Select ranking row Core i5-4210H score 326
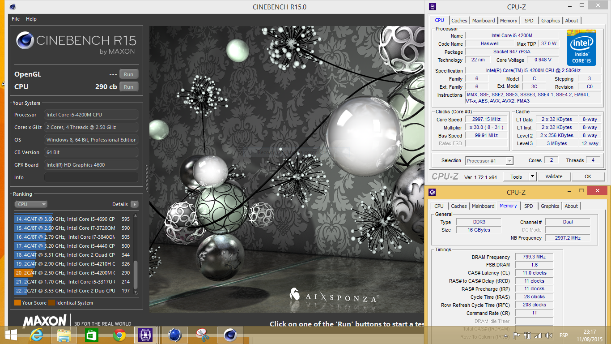Screen dimensions: 611x344 73,264
